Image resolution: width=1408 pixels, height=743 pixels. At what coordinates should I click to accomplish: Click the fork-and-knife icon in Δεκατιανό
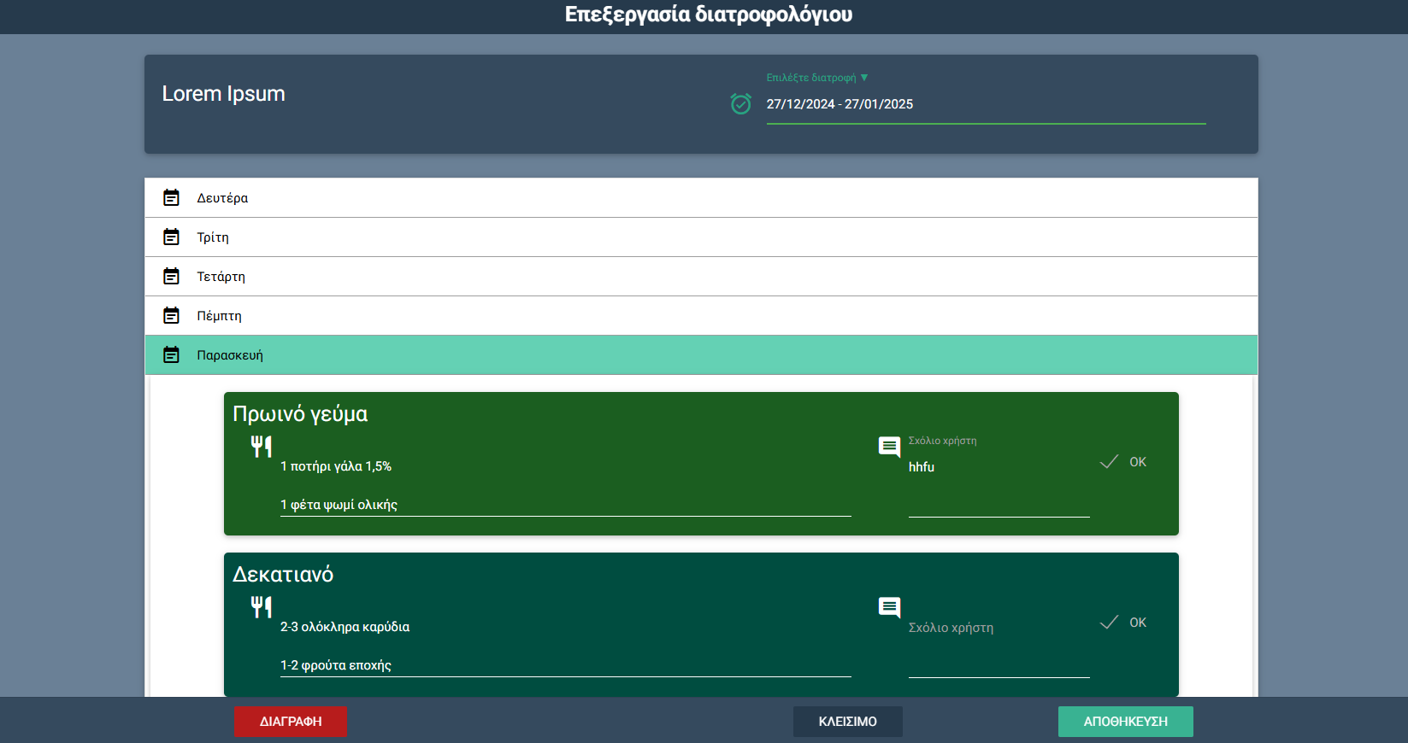point(262,606)
